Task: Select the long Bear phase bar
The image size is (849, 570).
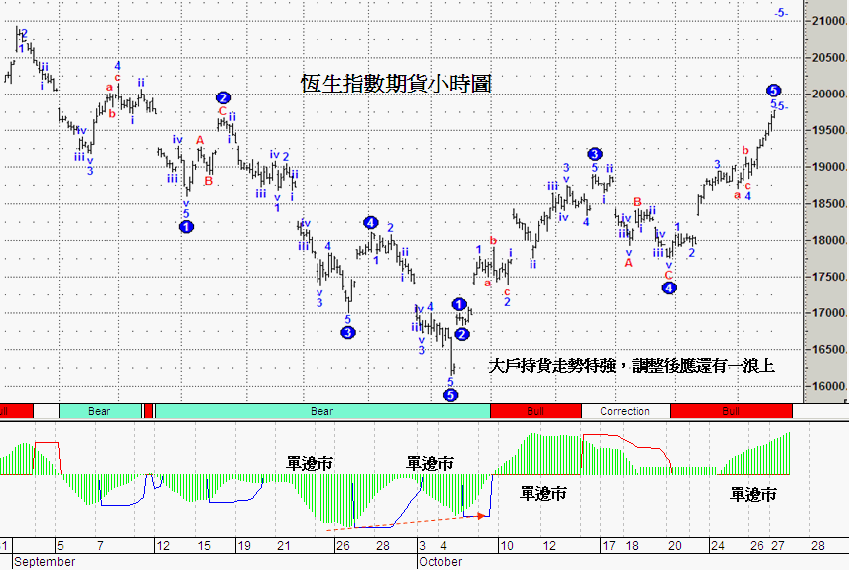Action: point(322,411)
